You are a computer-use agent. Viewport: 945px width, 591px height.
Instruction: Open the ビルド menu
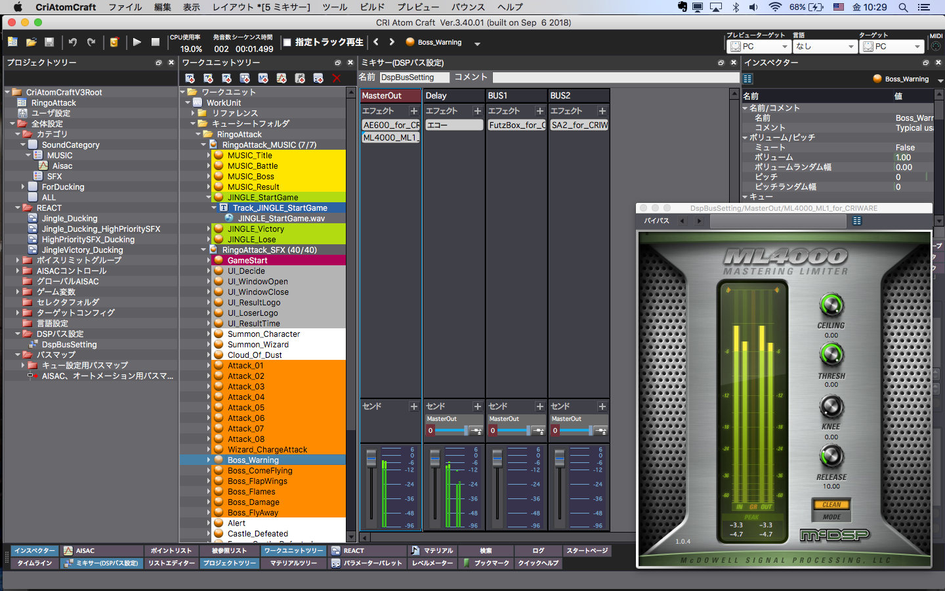[x=372, y=7]
